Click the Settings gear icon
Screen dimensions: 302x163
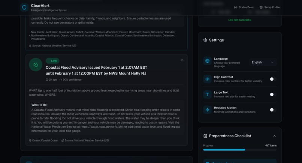click(205, 40)
